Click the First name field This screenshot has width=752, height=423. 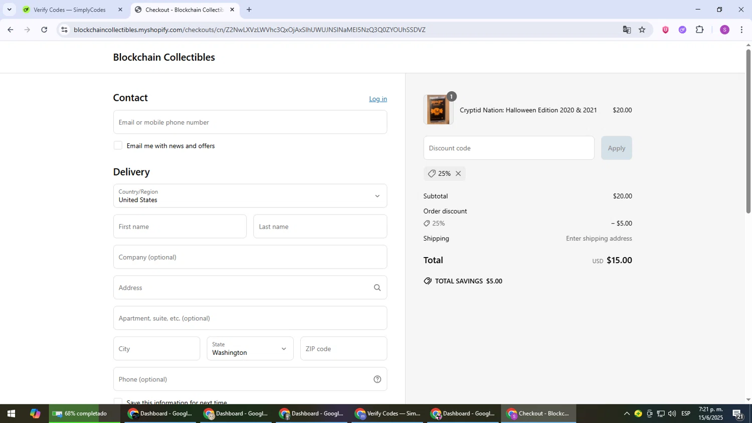[179, 227]
